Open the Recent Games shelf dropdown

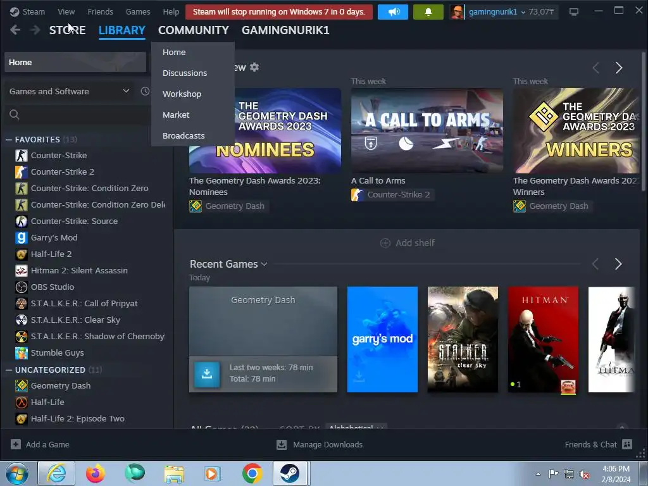(x=264, y=264)
